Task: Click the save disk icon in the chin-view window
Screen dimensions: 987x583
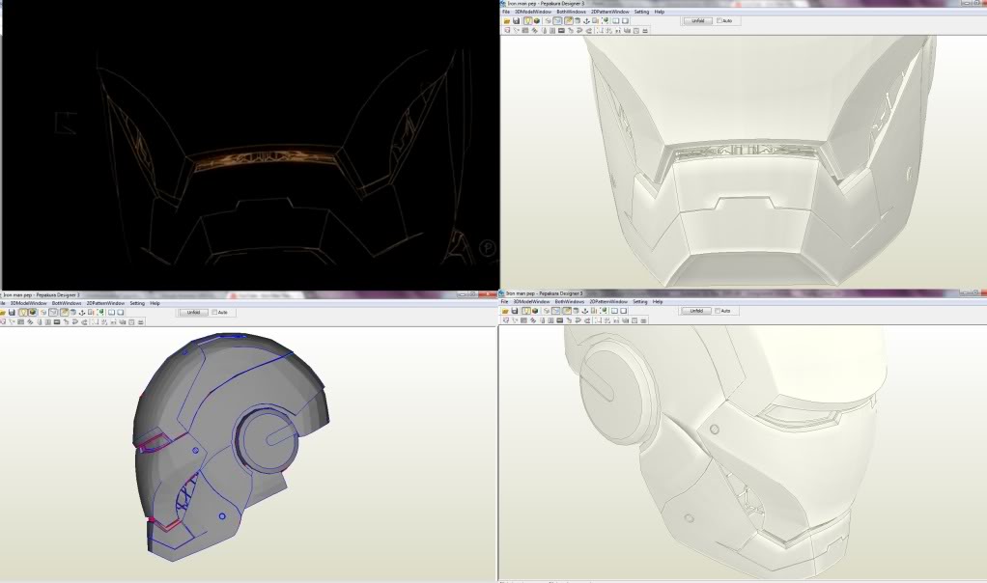Action: 516,21
